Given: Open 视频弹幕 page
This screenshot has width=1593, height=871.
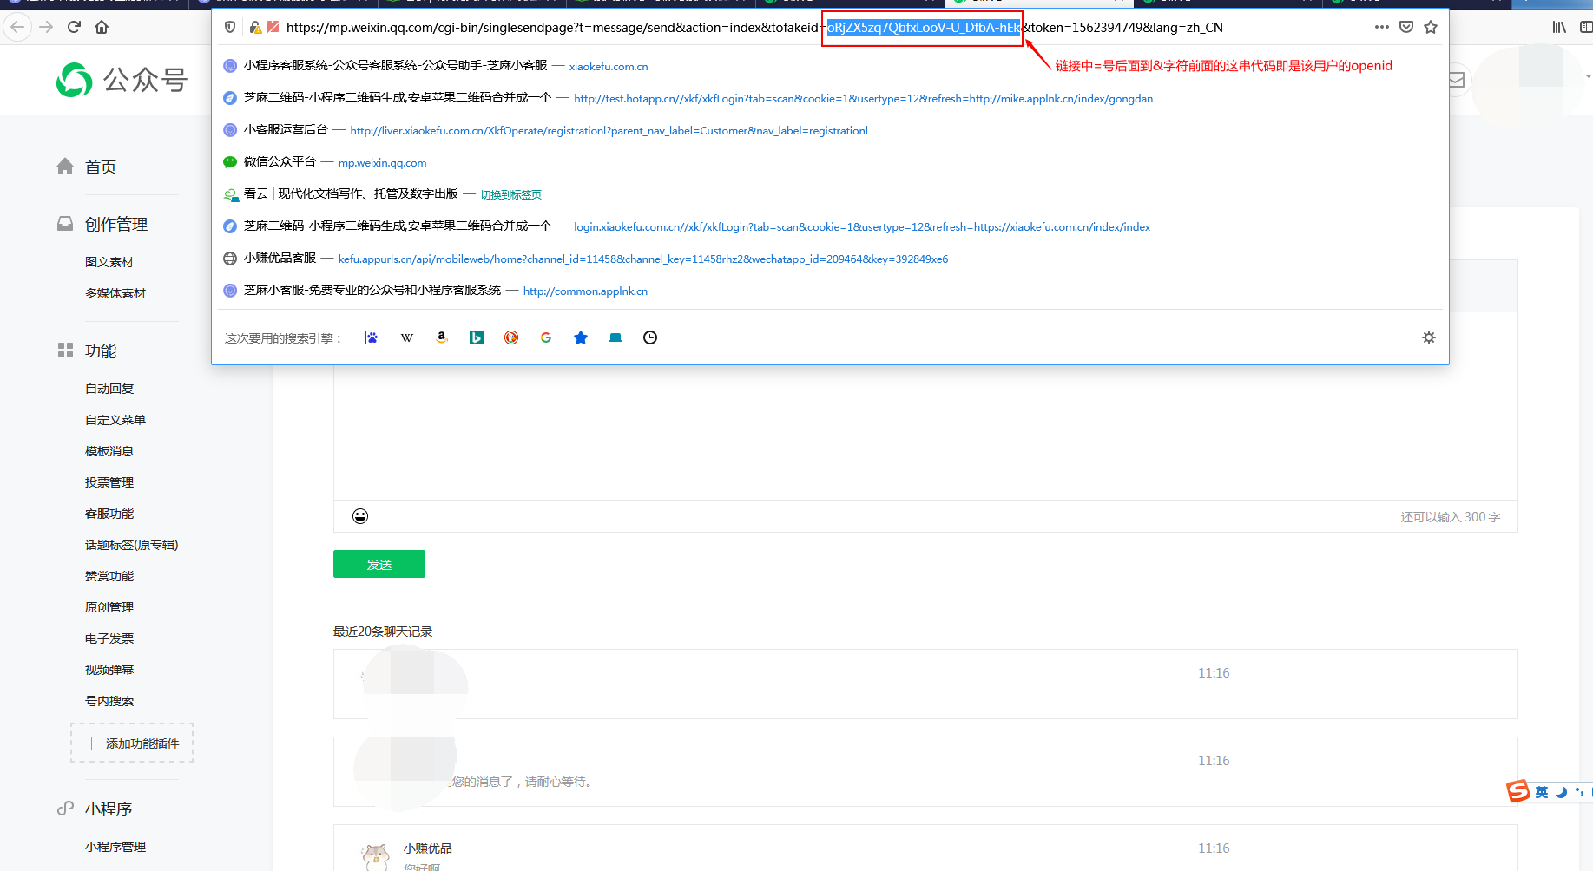Looking at the screenshot, I should [x=109, y=670].
